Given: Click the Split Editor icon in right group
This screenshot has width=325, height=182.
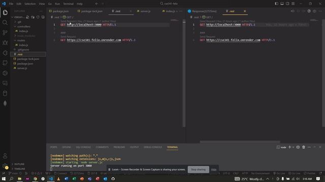Looking at the screenshot, I should [x=315, y=11].
